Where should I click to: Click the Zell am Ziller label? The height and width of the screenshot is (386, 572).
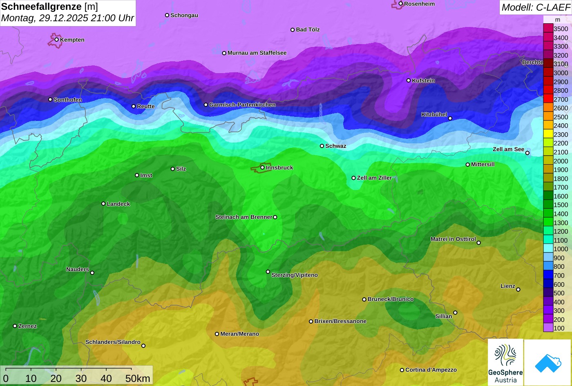pos(374,178)
